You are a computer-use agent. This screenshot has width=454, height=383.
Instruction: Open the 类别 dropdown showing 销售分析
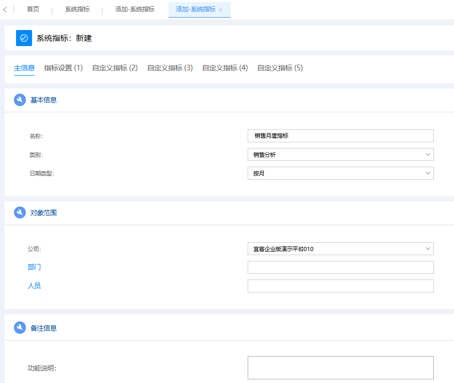[x=340, y=154]
